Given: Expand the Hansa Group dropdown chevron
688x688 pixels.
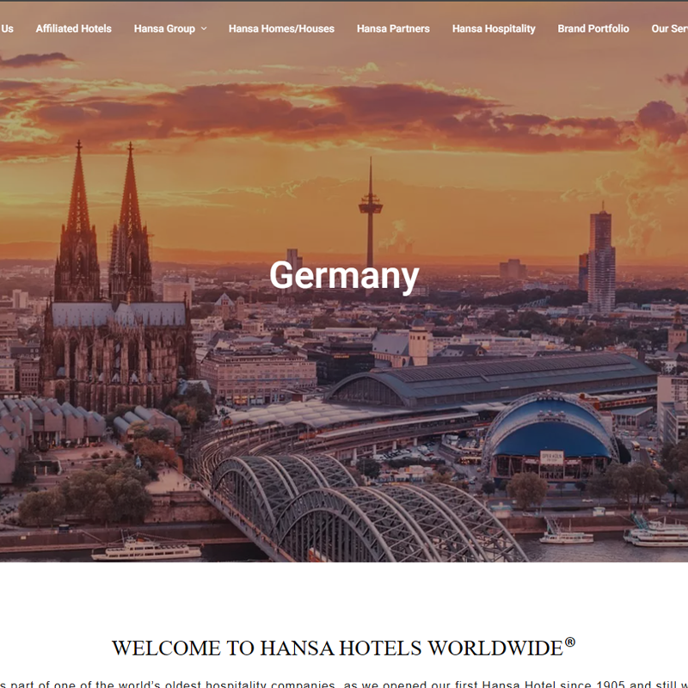Looking at the screenshot, I should tap(204, 28).
